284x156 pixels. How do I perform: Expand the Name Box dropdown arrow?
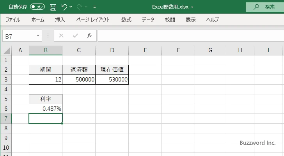pyautogui.click(x=38, y=35)
